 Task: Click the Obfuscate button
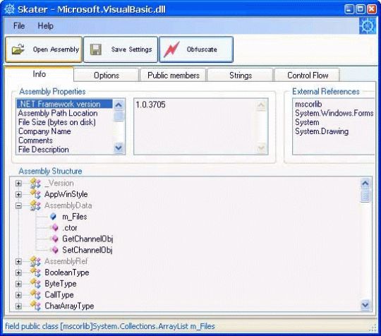click(x=196, y=49)
